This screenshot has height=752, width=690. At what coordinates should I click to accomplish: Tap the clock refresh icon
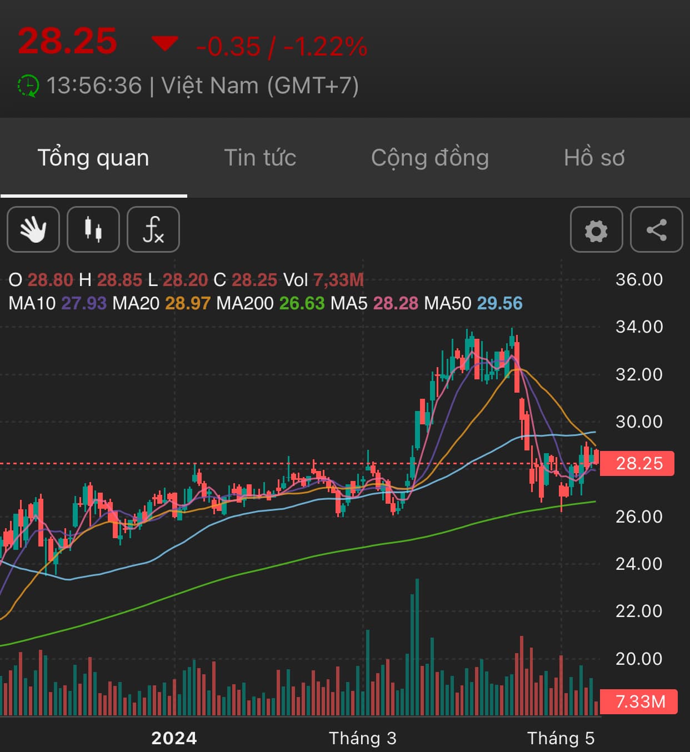pyautogui.click(x=28, y=86)
